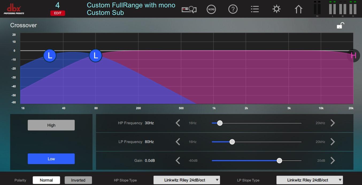
Task: Click the LP 80Hz L marker on graph
Action: click(x=95, y=56)
